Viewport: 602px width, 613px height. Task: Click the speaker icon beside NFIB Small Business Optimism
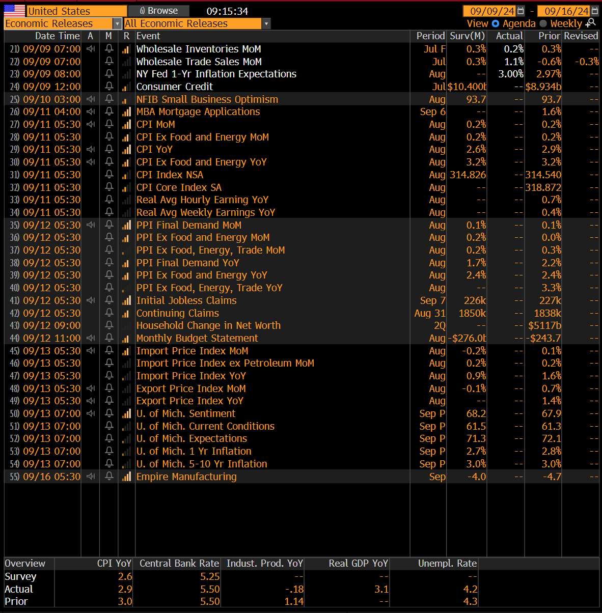[90, 99]
